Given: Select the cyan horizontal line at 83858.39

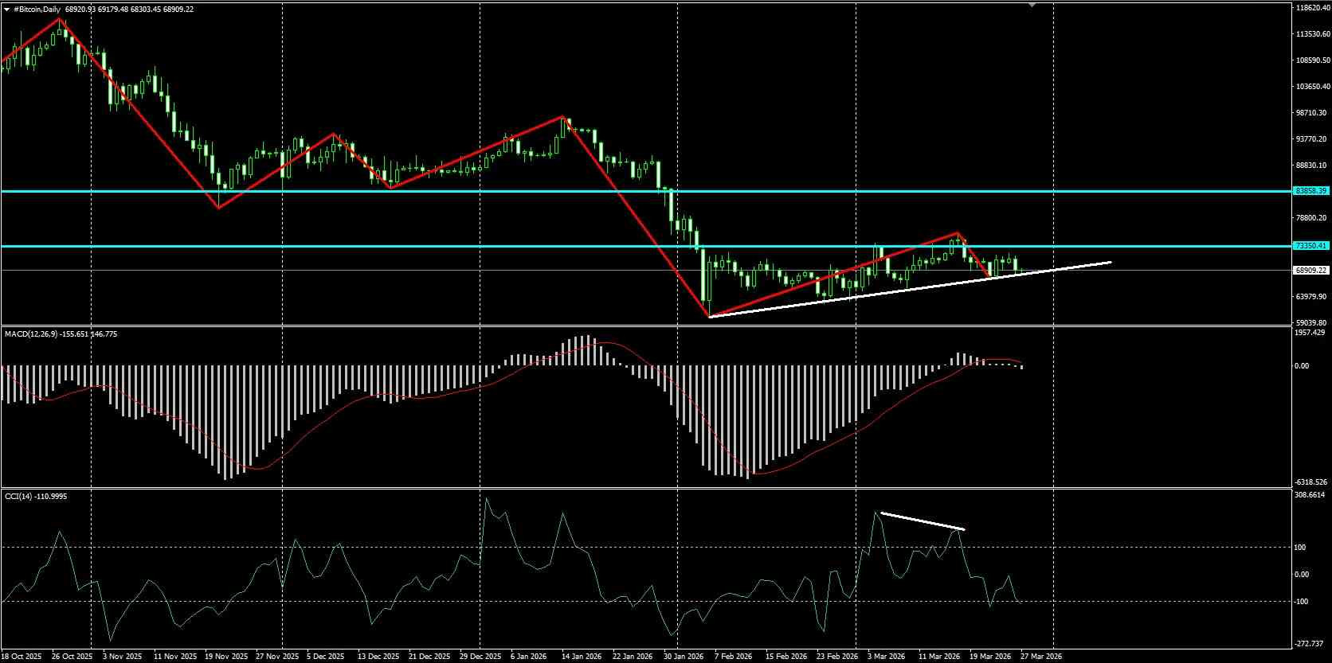Looking at the screenshot, I should (645, 191).
